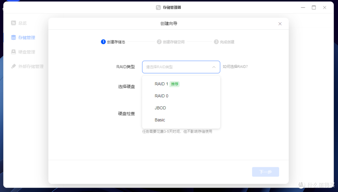Close the 存储管理器 window
338x192 pixels.
[325, 8]
